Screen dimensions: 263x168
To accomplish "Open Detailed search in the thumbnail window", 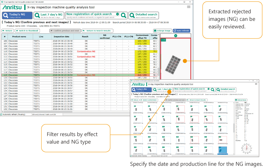I will (226, 90).
